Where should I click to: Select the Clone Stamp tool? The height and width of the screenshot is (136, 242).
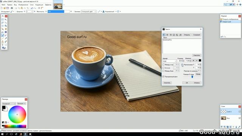(x=3, y=42)
